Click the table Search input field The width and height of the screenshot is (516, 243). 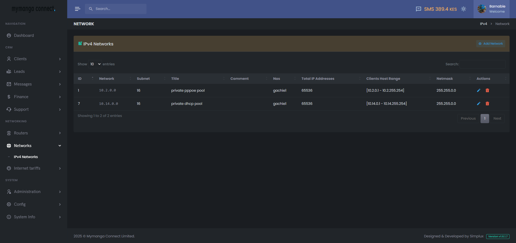coord(482,64)
